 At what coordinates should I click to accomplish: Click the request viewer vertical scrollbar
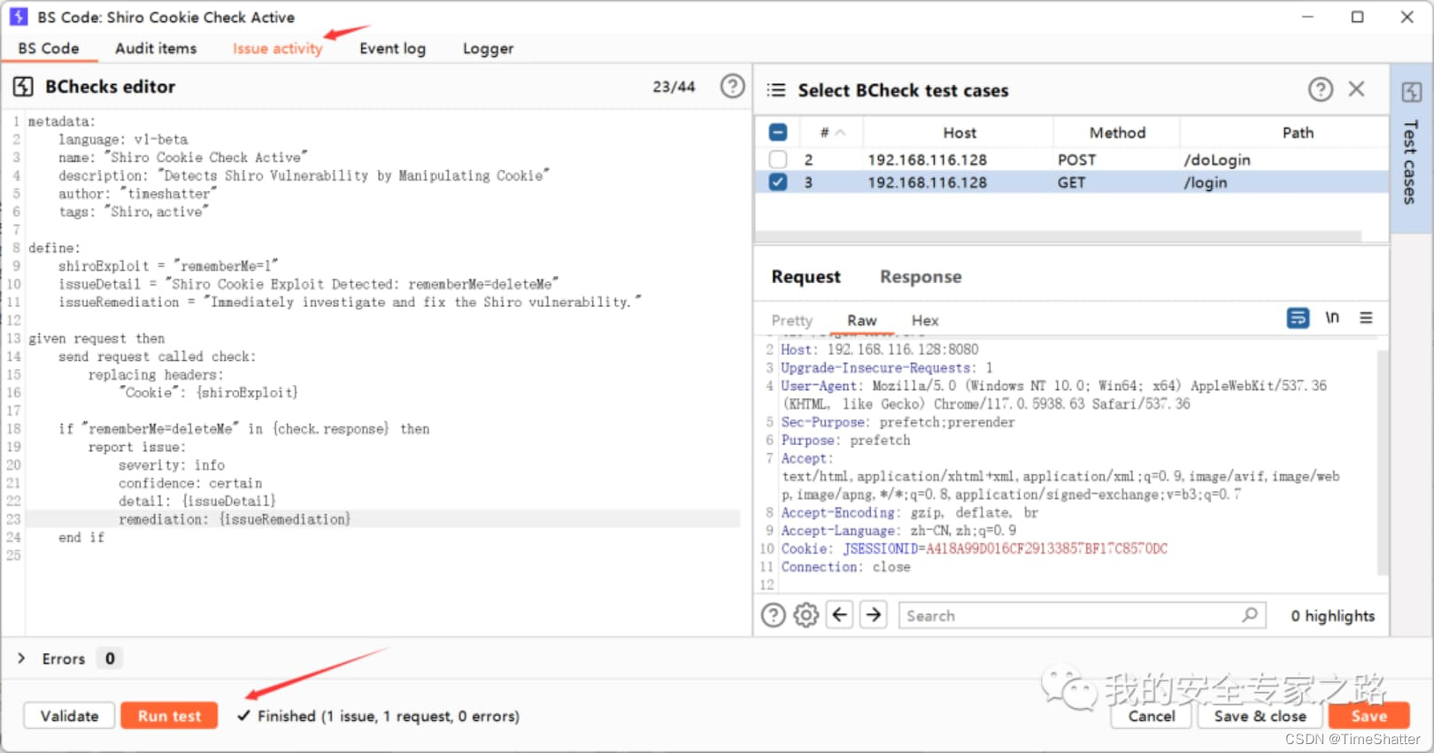1382,462
